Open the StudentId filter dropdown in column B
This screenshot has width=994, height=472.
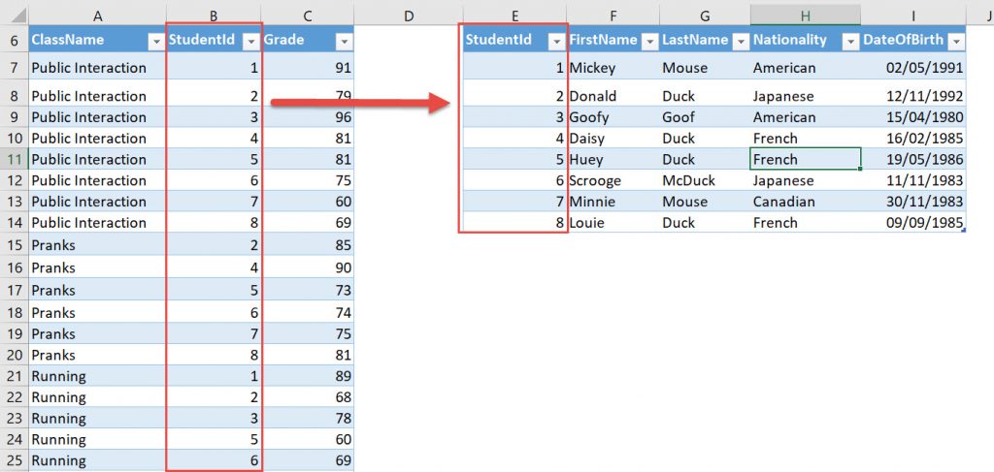(x=250, y=41)
